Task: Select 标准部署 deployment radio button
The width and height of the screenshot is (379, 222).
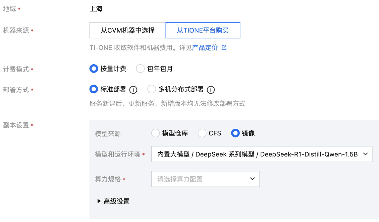Action: pos(94,89)
